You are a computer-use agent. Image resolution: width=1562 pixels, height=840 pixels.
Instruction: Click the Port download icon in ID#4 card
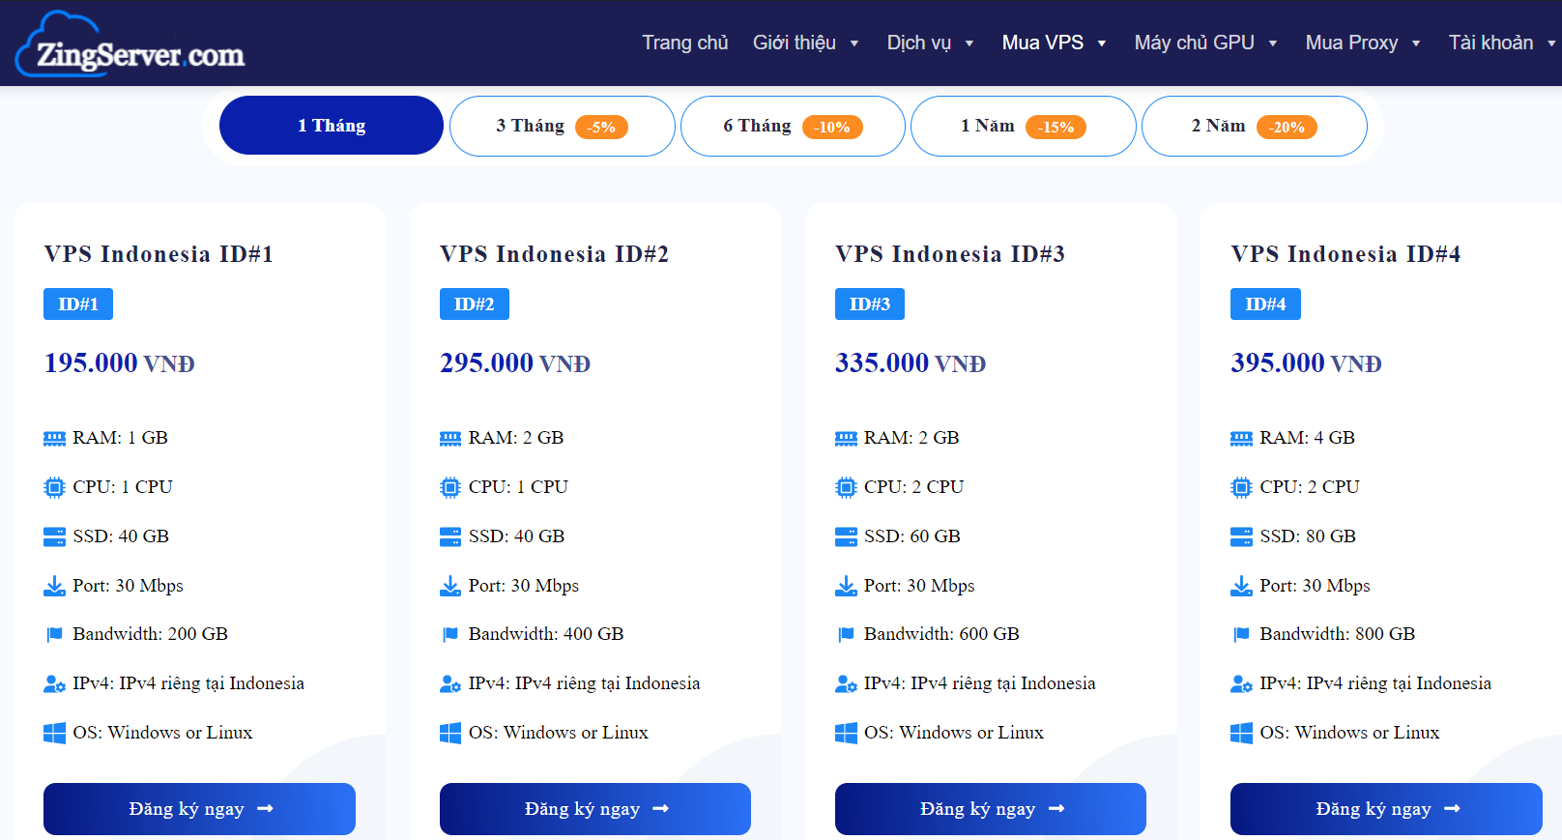click(1241, 586)
